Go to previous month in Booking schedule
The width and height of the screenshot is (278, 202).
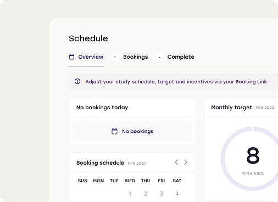(x=176, y=162)
